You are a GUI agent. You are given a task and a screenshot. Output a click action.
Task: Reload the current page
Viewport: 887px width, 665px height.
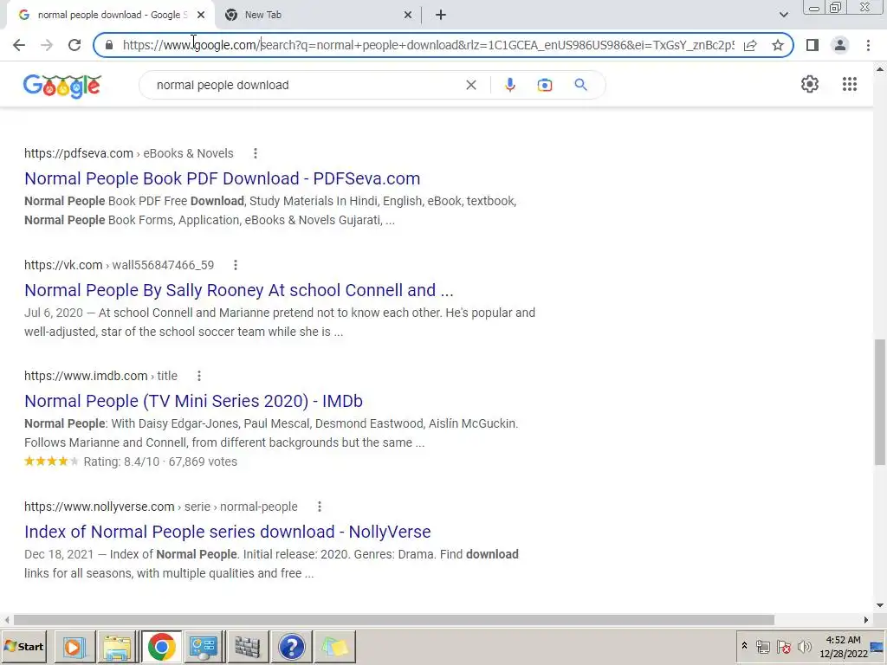pos(74,45)
